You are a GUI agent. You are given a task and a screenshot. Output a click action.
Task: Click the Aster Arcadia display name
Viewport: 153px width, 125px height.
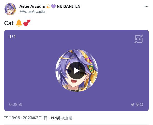pyautogui.click(x=32, y=6)
